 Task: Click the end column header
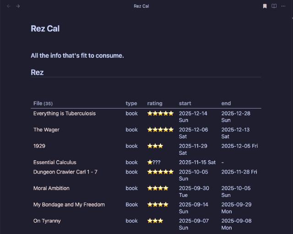(226, 103)
